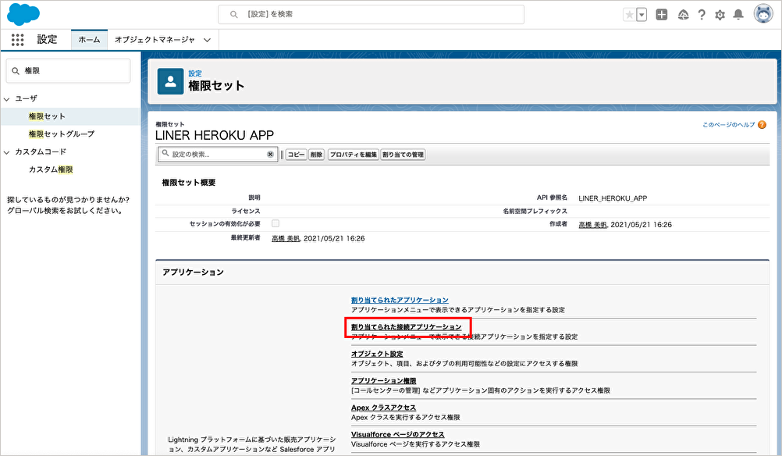The height and width of the screenshot is (456, 782).
Task: Open Apex クラスアクセス link
Action: pyautogui.click(x=383, y=408)
